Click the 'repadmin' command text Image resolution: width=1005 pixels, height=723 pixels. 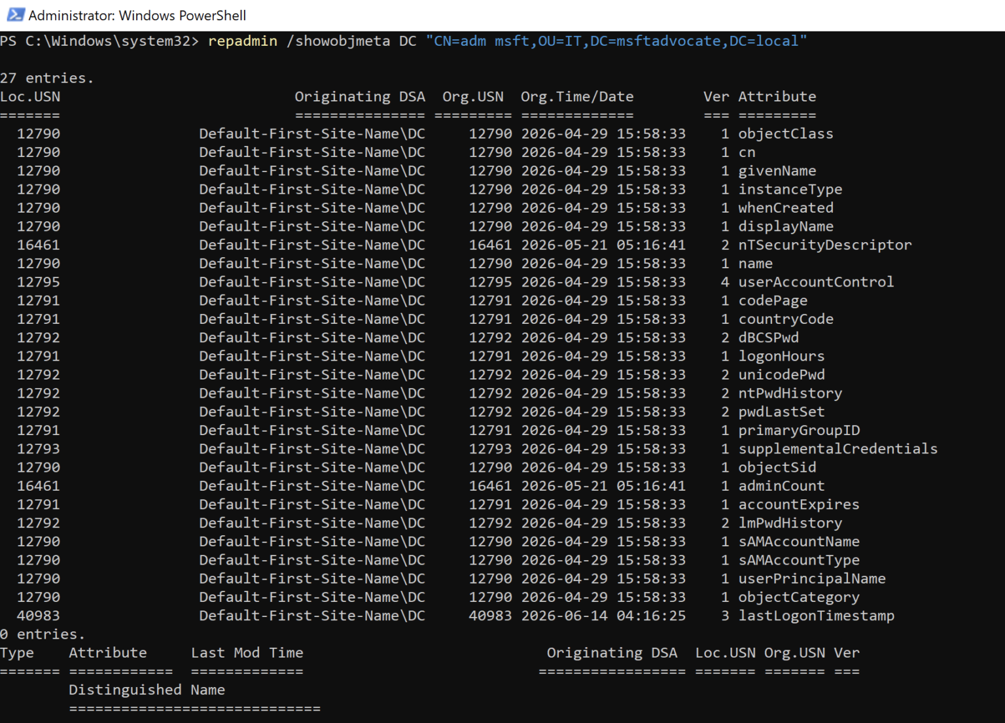[x=243, y=41]
